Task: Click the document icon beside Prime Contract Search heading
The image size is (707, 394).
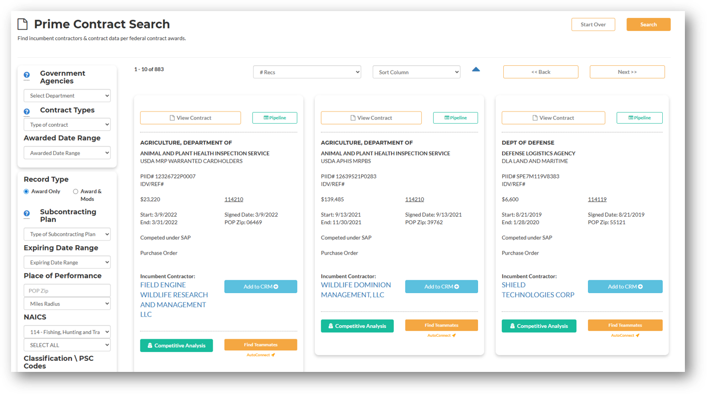Action: coord(22,24)
